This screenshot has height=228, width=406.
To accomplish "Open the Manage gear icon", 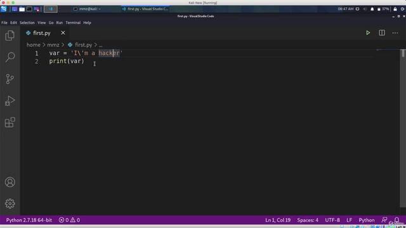I will tap(10, 203).
